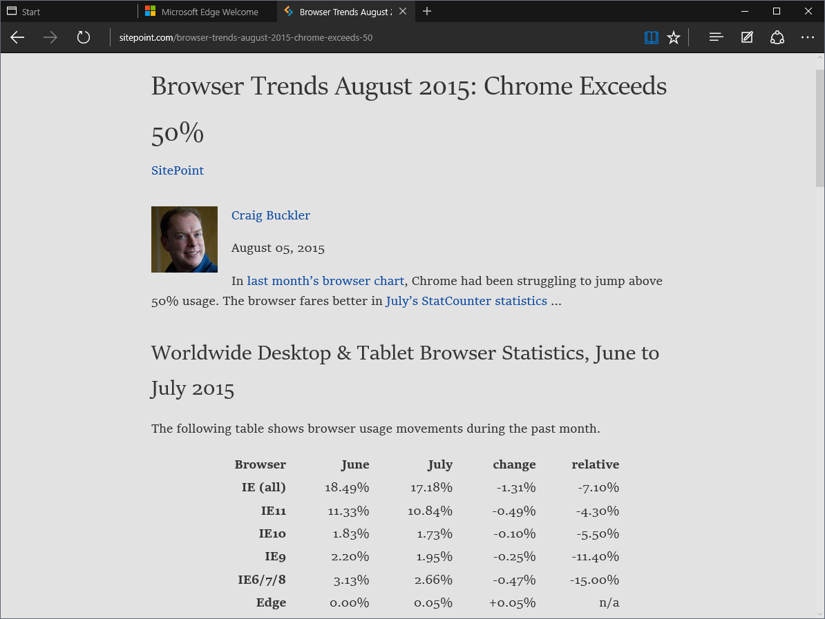Toggle Reading view book icon
The image size is (825, 619).
click(651, 37)
